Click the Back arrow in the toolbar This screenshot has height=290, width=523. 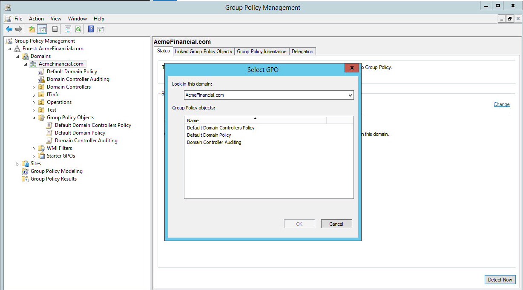[x=9, y=29]
